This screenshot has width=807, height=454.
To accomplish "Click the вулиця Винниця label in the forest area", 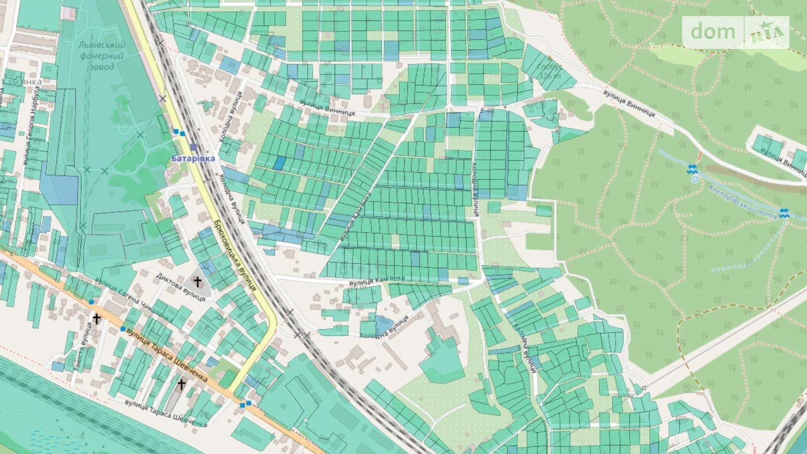I will pos(629,103).
